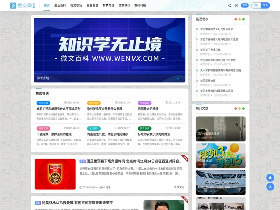280x210 pixels.
Task: Click the 热门文章 section heading
Action: click(x=202, y=108)
